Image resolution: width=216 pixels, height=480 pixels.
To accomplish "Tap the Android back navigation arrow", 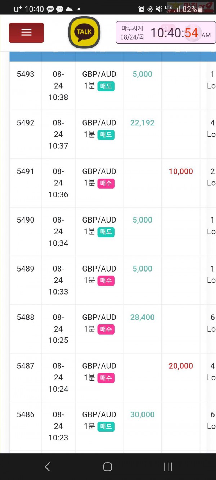I will point(47,467).
